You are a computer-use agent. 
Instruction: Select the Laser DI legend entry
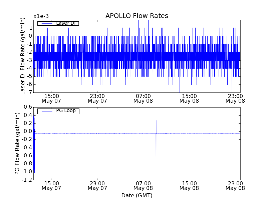58,23
